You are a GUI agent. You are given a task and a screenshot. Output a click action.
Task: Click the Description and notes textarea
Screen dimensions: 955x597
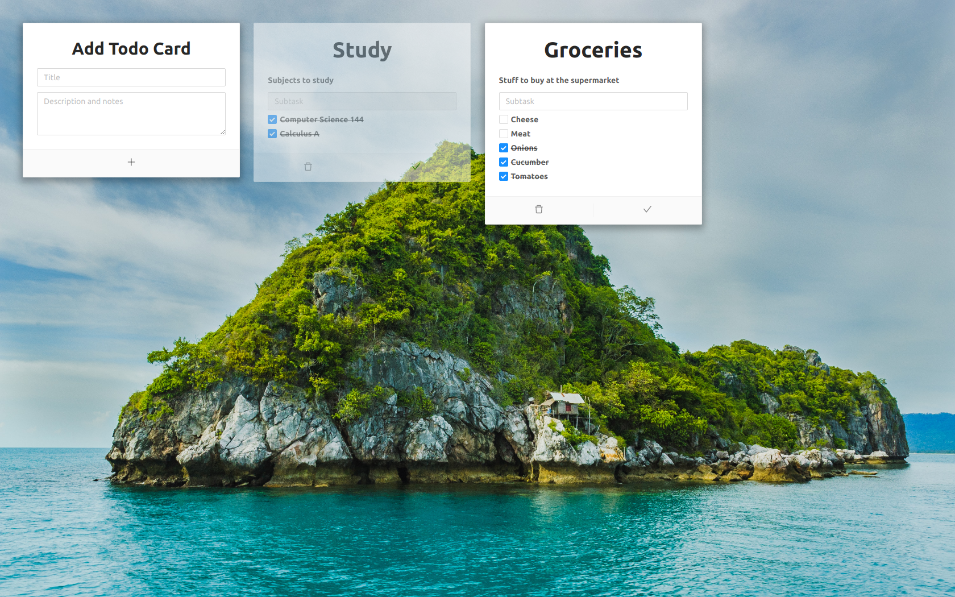coord(131,114)
